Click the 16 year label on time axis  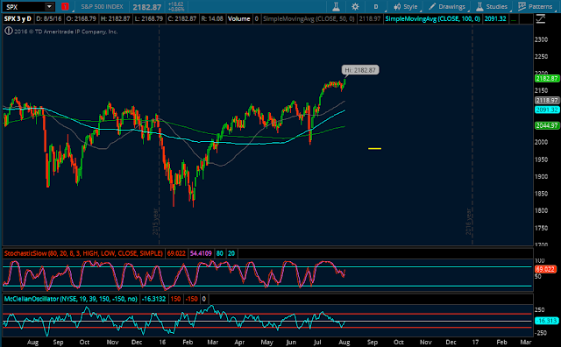pyautogui.click(x=162, y=343)
